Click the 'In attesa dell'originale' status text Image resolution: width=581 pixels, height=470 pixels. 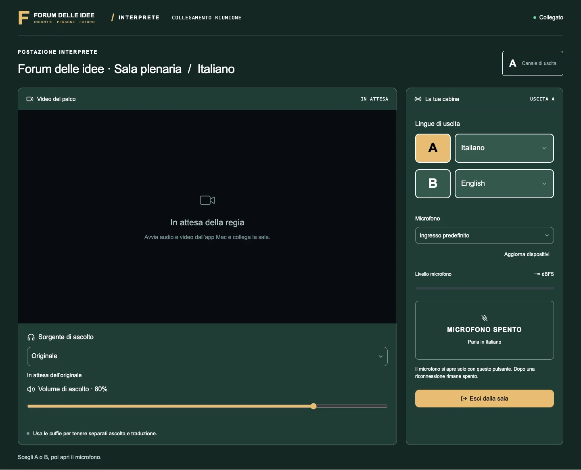pyautogui.click(x=54, y=375)
